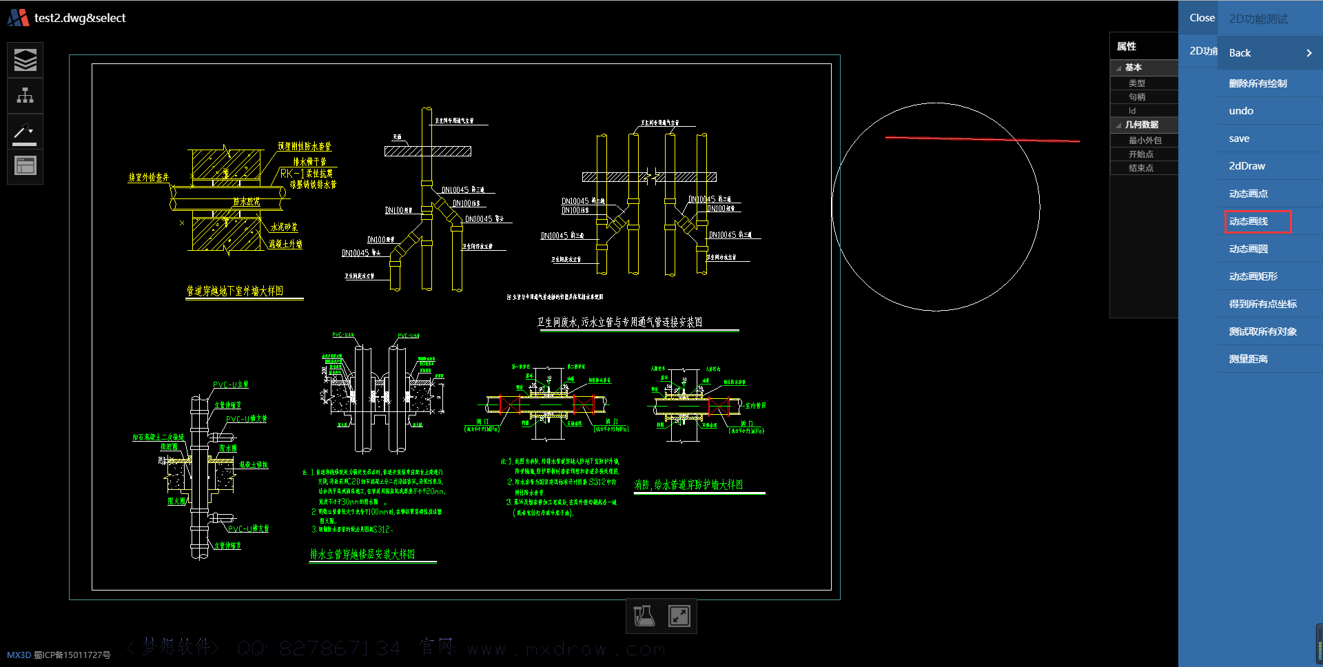Click the Back chevron arrow

pyautogui.click(x=1309, y=53)
